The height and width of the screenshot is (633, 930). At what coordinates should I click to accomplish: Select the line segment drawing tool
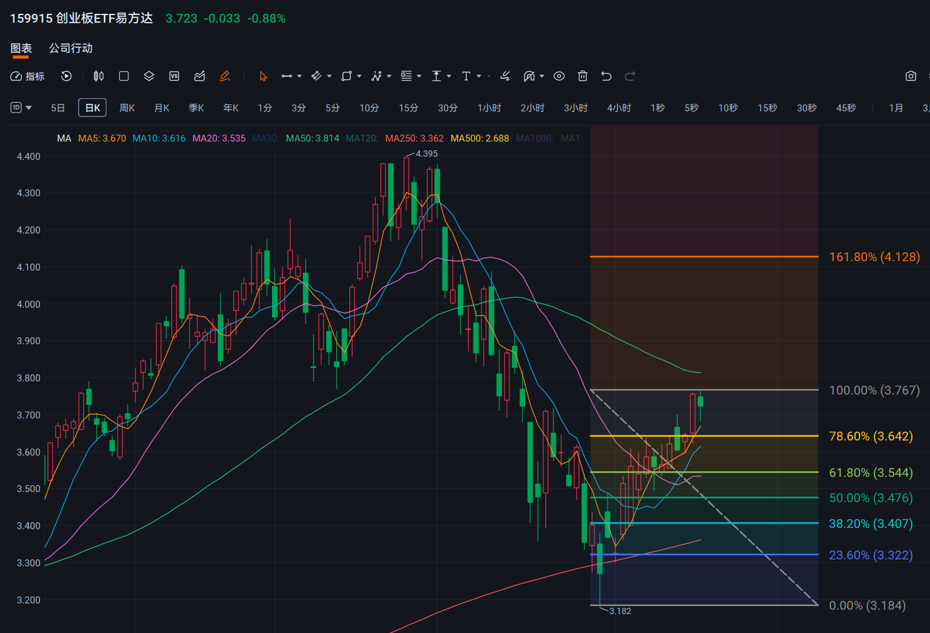click(287, 76)
